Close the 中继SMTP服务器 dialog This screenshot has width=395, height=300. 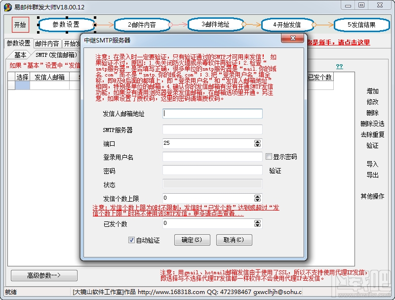click(292, 39)
